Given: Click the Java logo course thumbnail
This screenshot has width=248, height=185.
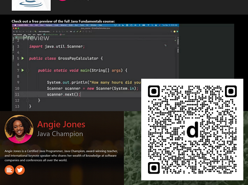Looking at the screenshot, I should point(31,5).
